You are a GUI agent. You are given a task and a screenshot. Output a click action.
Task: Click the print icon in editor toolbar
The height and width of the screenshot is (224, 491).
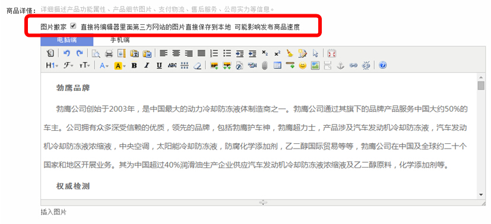pyautogui.click(x=109, y=53)
